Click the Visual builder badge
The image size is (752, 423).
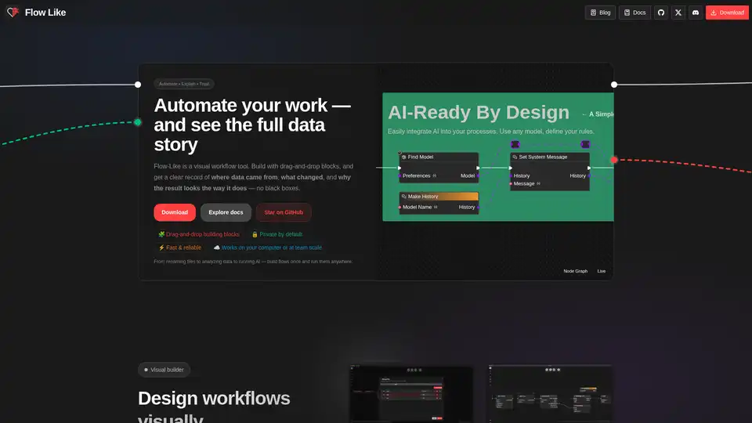(x=164, y=370)
